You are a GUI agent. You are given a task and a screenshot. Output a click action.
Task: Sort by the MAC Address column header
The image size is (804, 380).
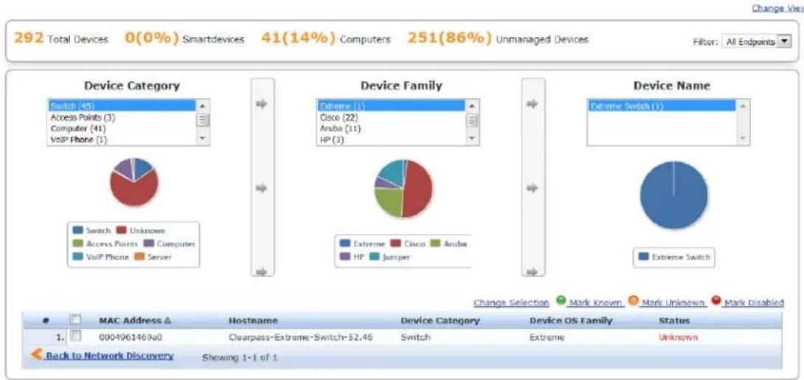coord(135,320)
